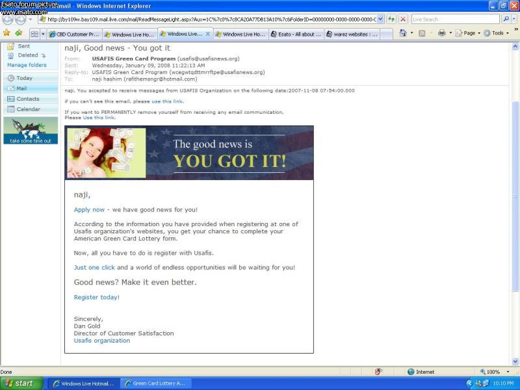The image size is (520, 390).
Task: Click the 10:10 PM taskbar clock
Action: (503, 383)
